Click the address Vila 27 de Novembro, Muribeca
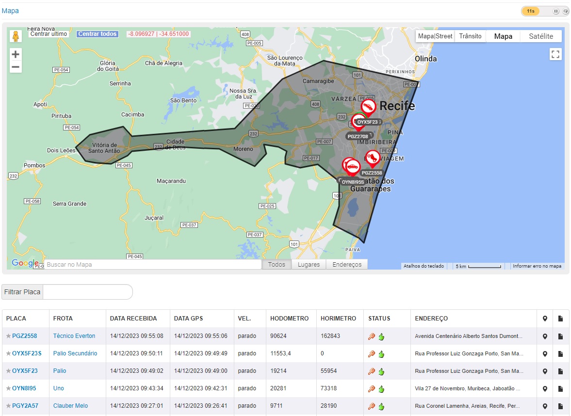Image resolution: width=571 pixels, height=416 pixels. click(468, 388)
